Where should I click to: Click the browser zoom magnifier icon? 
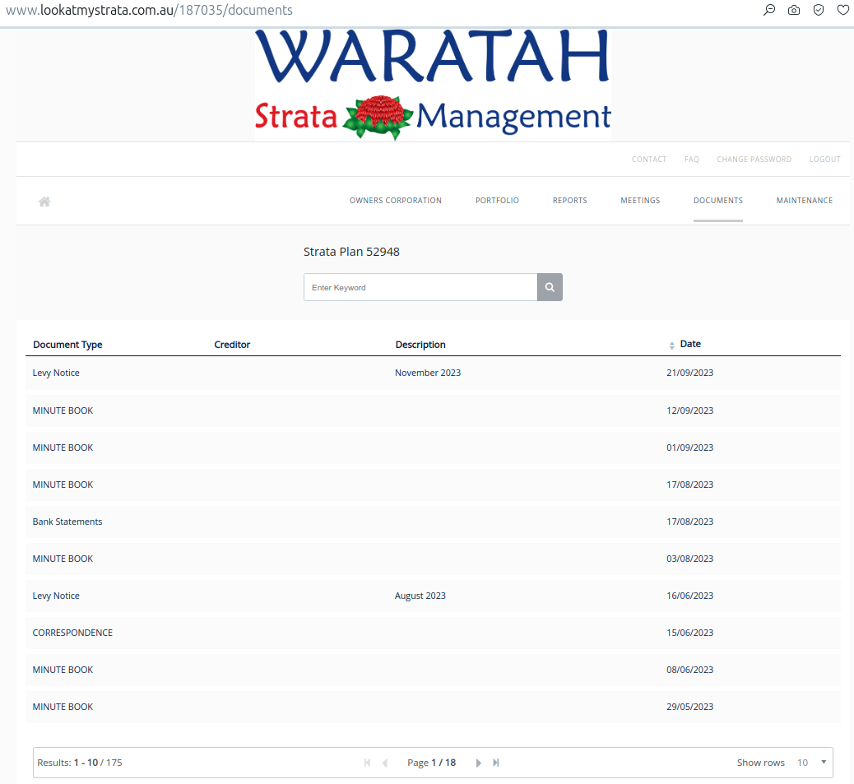click(769, 11)
